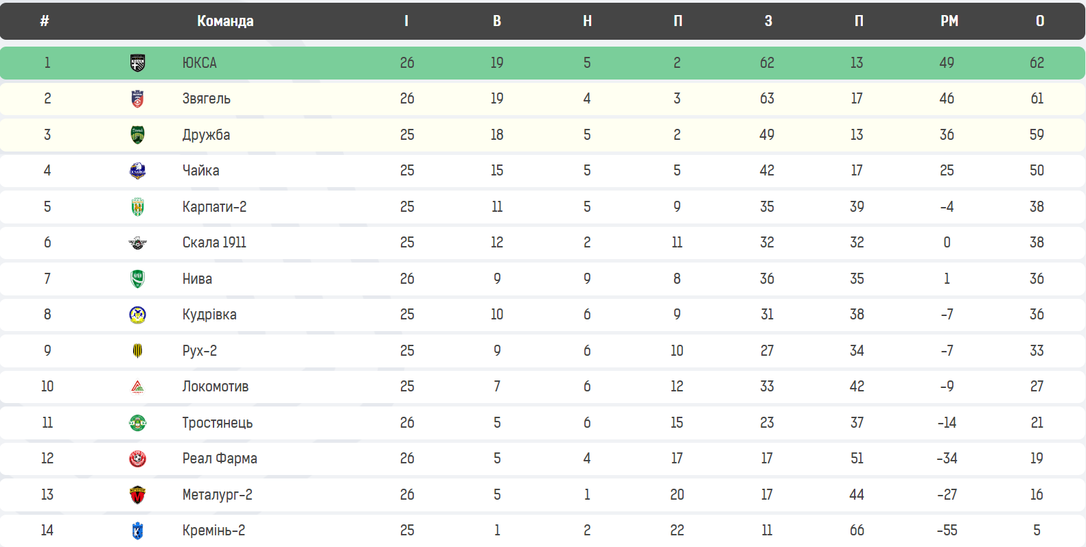1086x547 pixels.
Task: Sort by the Команда column header
Action: [225, 21]
